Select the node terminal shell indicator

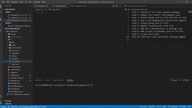point(174,80)
